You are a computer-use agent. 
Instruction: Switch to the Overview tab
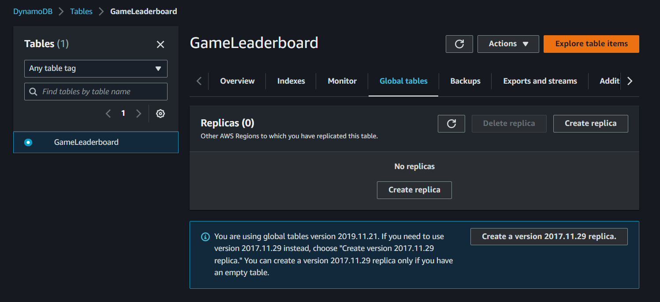(237, 81)
